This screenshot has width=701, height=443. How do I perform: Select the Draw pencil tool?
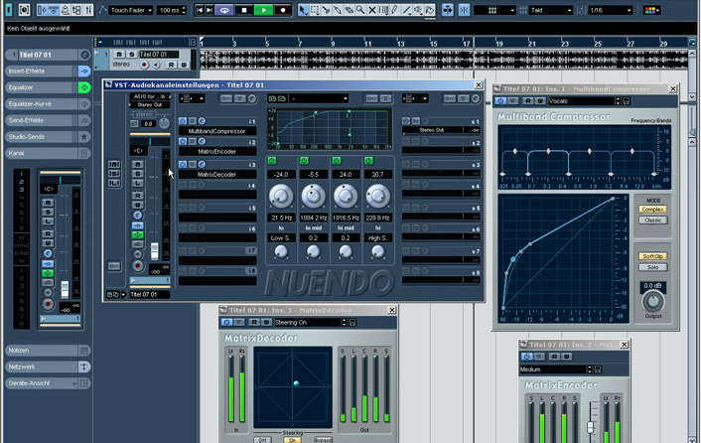[x=395, y=10]
